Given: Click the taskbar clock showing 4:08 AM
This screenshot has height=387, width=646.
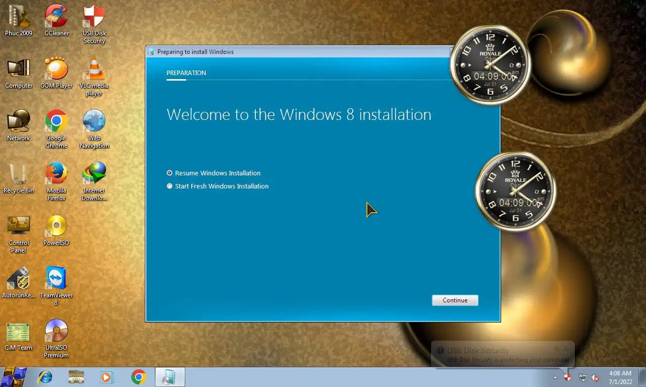Looking at the screenshot, I should (x=620, y=377).
